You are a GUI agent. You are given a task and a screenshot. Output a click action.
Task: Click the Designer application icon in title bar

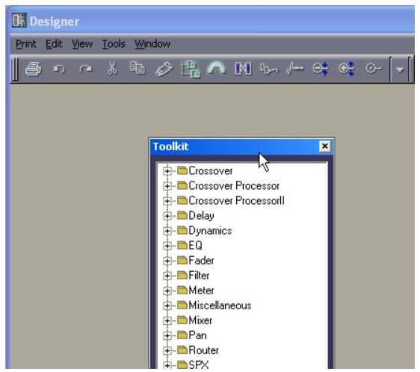(x=19, y=20)
